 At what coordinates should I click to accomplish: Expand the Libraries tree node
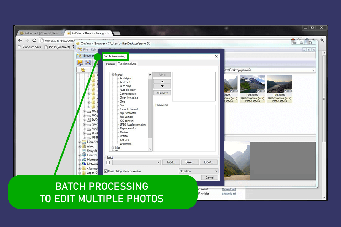[80, 142]
